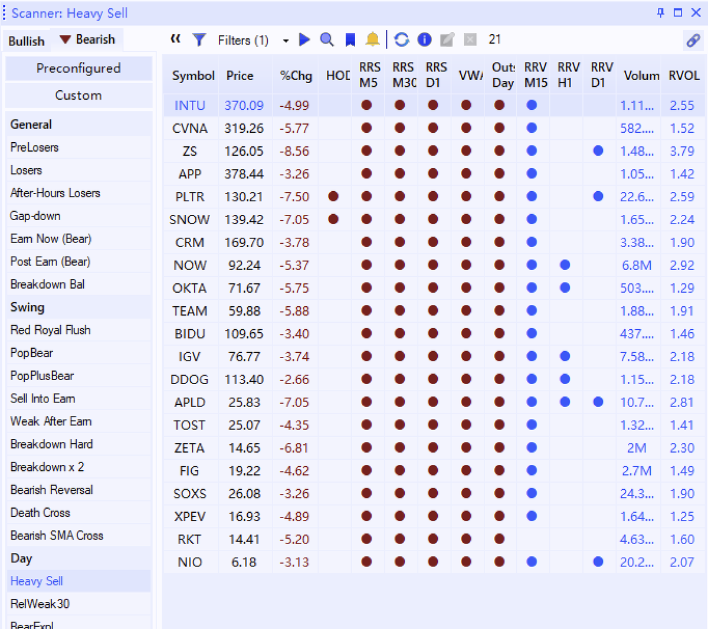Click the blue bookmark icon

click(350, 40)
